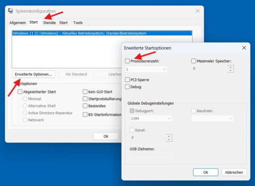Enable the Startprotokollierung checkbox

coord(85,99)
